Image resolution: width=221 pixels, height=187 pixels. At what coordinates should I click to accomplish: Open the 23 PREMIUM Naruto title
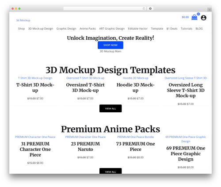pos(85,146)
